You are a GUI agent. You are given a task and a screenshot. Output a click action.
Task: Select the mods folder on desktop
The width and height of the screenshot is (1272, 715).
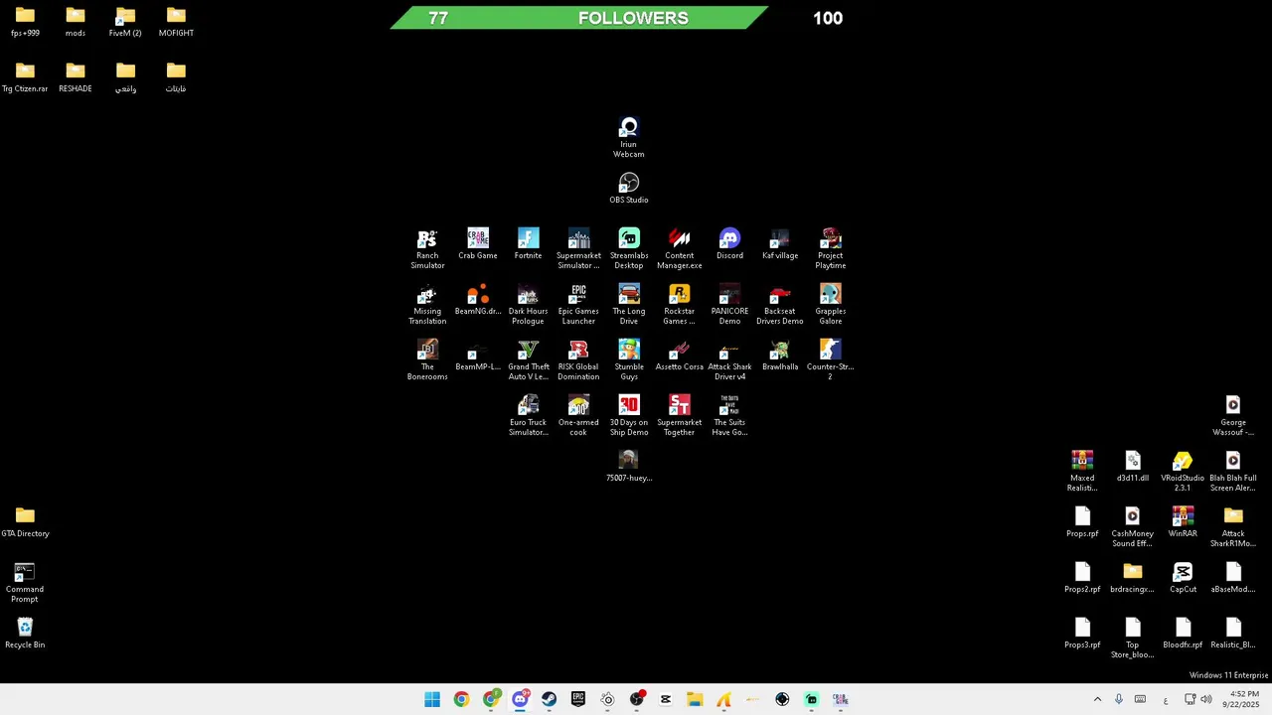[76, 21]
